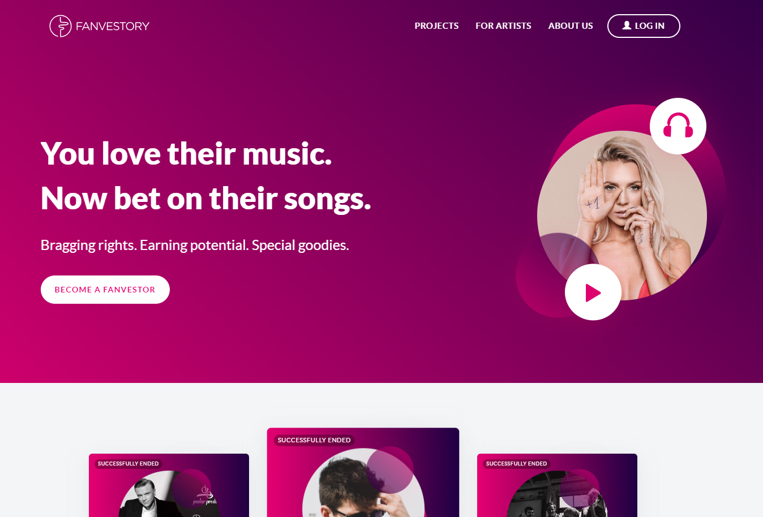763x517 pixels.
Task: Click the Log In button
Action: pyautogui.click(x=644, y=26)
